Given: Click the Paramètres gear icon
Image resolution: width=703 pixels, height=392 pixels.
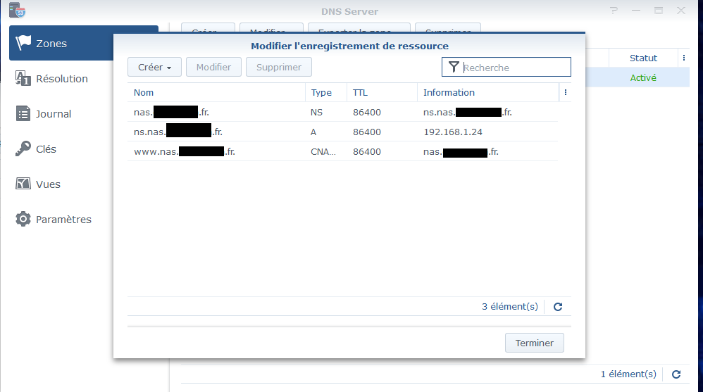Looking at the screenshot, I should coord(23,219).
